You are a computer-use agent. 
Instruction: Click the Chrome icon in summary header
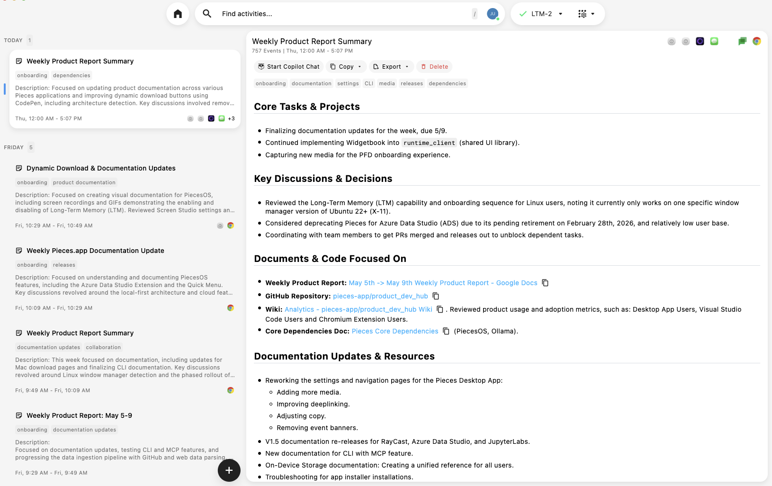757,41
